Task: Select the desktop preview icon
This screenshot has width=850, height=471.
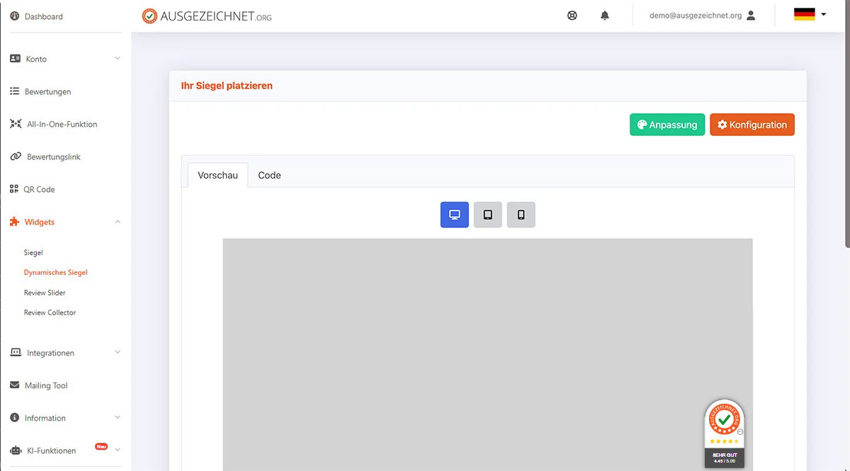Action: [455, 215]
